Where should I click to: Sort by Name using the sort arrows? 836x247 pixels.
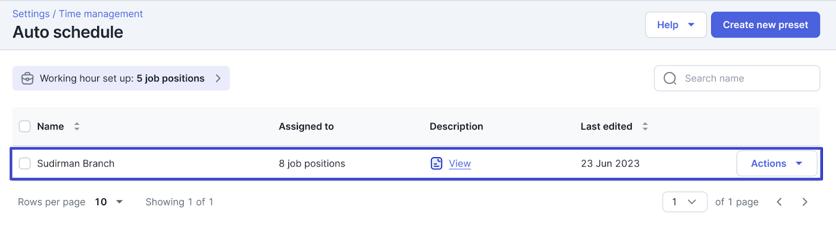[77, 126]
